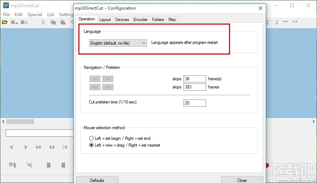Click the Close button at dialog bottom

pyautogui.click(x=242, y=180)
